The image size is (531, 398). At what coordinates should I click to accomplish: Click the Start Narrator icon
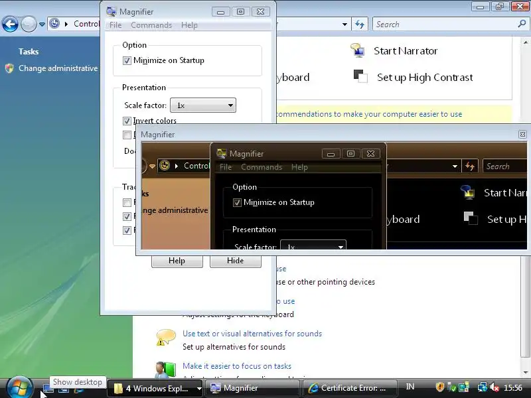(x=357, y=50)
